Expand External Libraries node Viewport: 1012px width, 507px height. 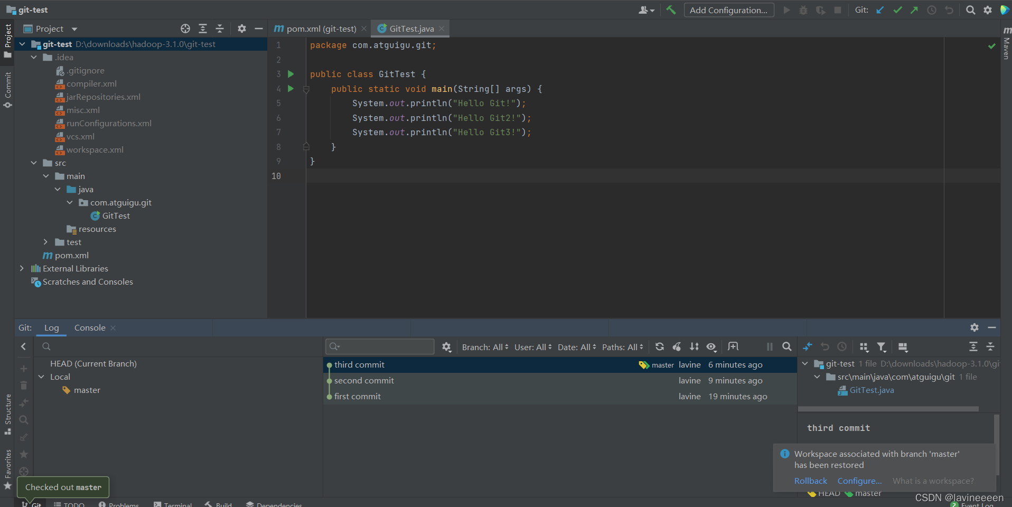[x=22, y=268]
